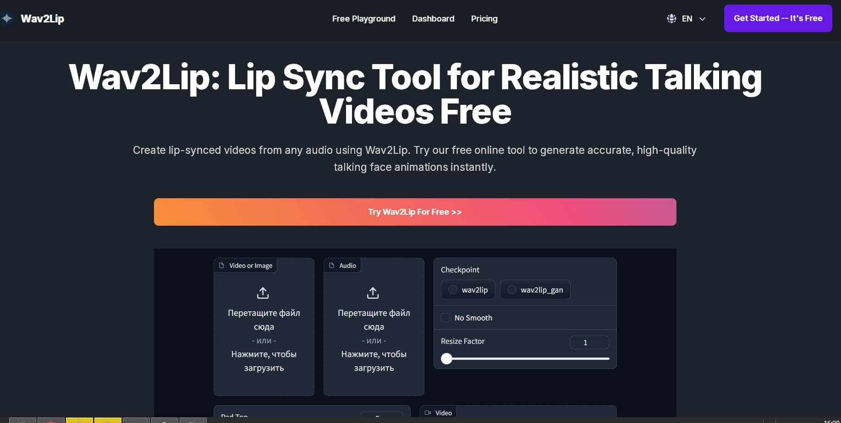Open the EN language dropdown
Image resolution: width=841 pixels, height=423 pixels.
pos(687,19)
